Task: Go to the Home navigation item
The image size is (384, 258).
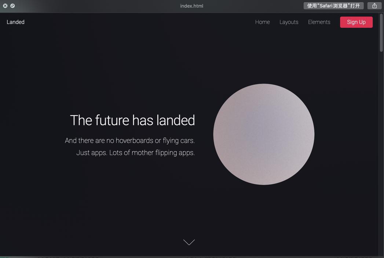Action: pos(262,22)
